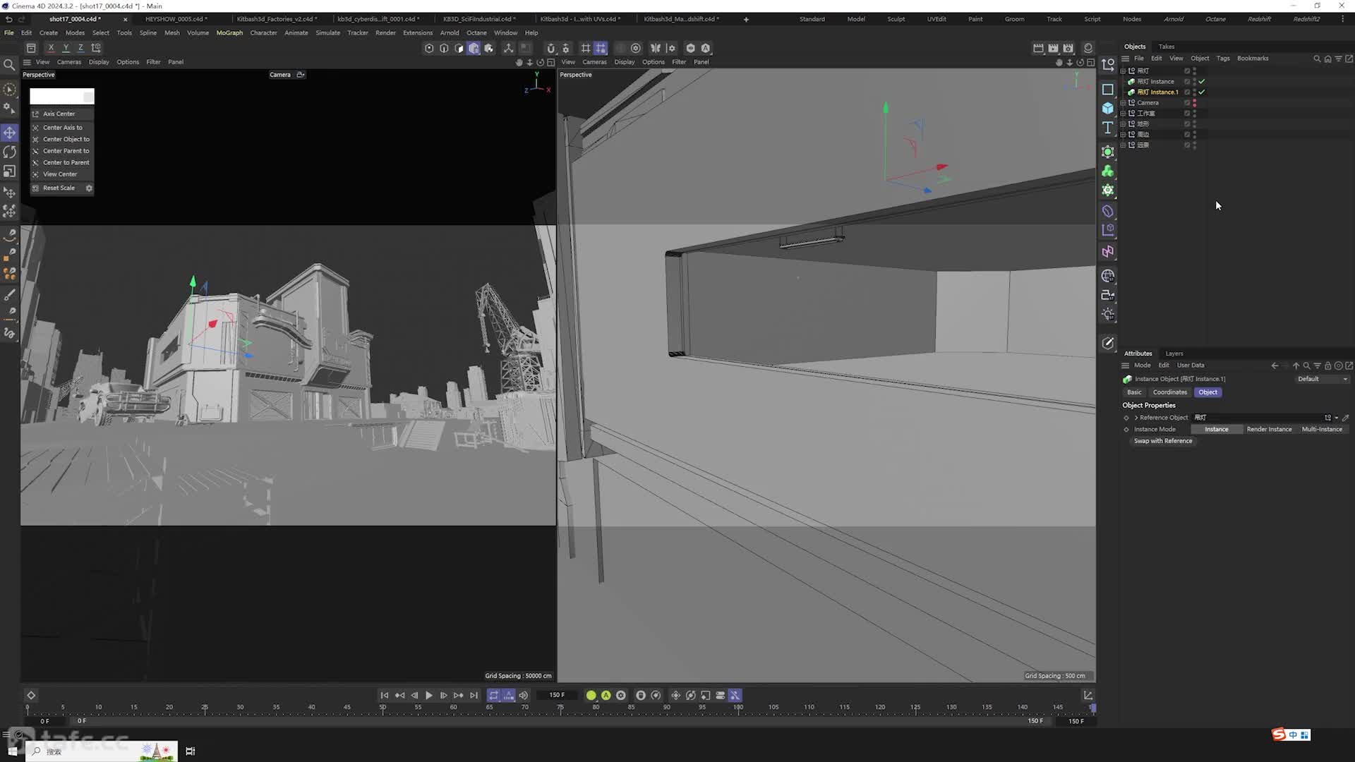Expand the 吊灯 null in Object Manager
The height and width of the screenshot is (762, 1355).
click(1124, 71)
